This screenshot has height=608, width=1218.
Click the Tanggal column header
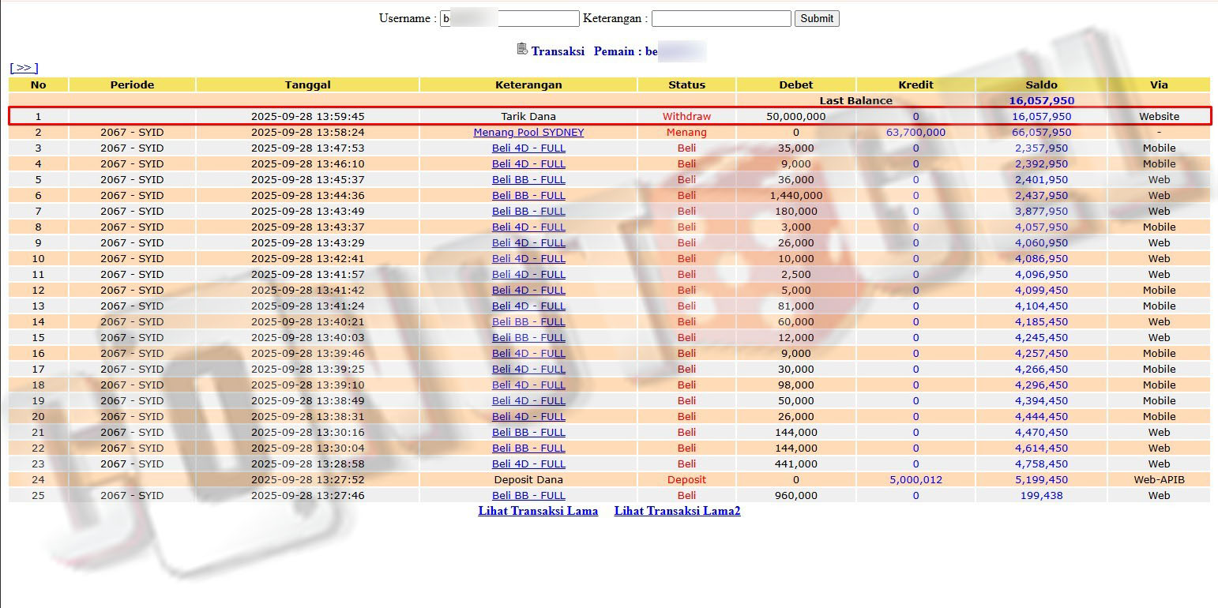(x=307, y=84)
